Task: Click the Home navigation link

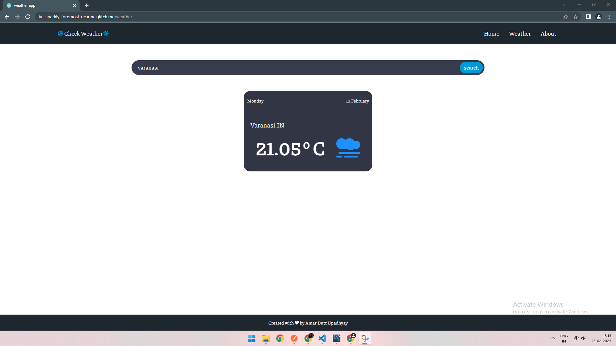Action: coord(491,33)
